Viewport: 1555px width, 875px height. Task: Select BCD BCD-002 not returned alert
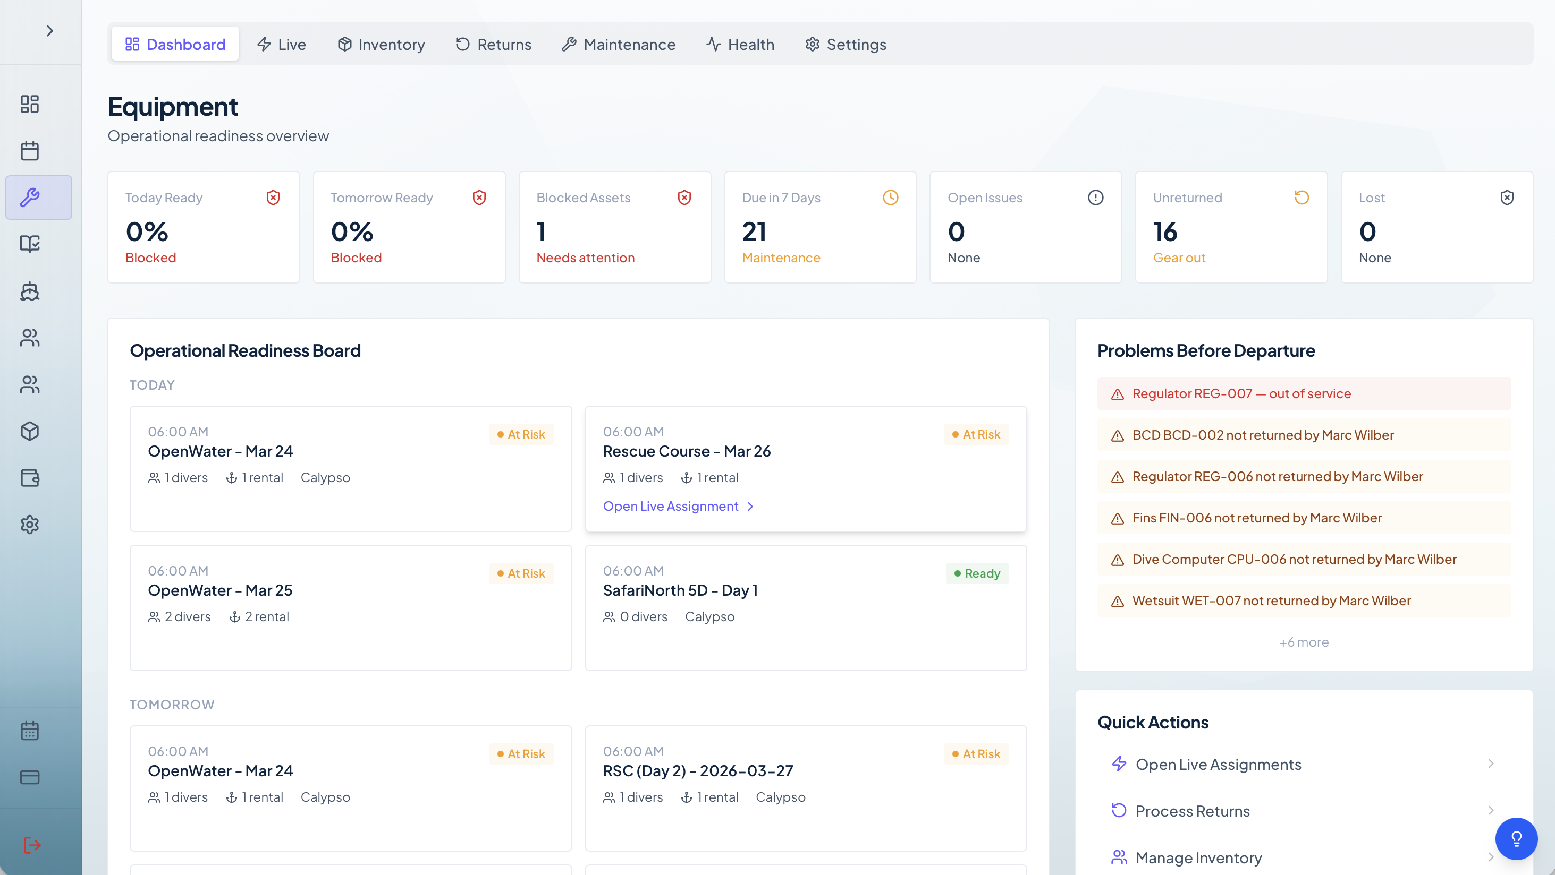(x=1304, y=435)
